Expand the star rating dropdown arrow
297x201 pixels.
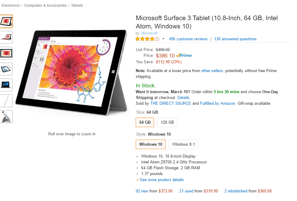pyautogui.click(x=163, y=39)
